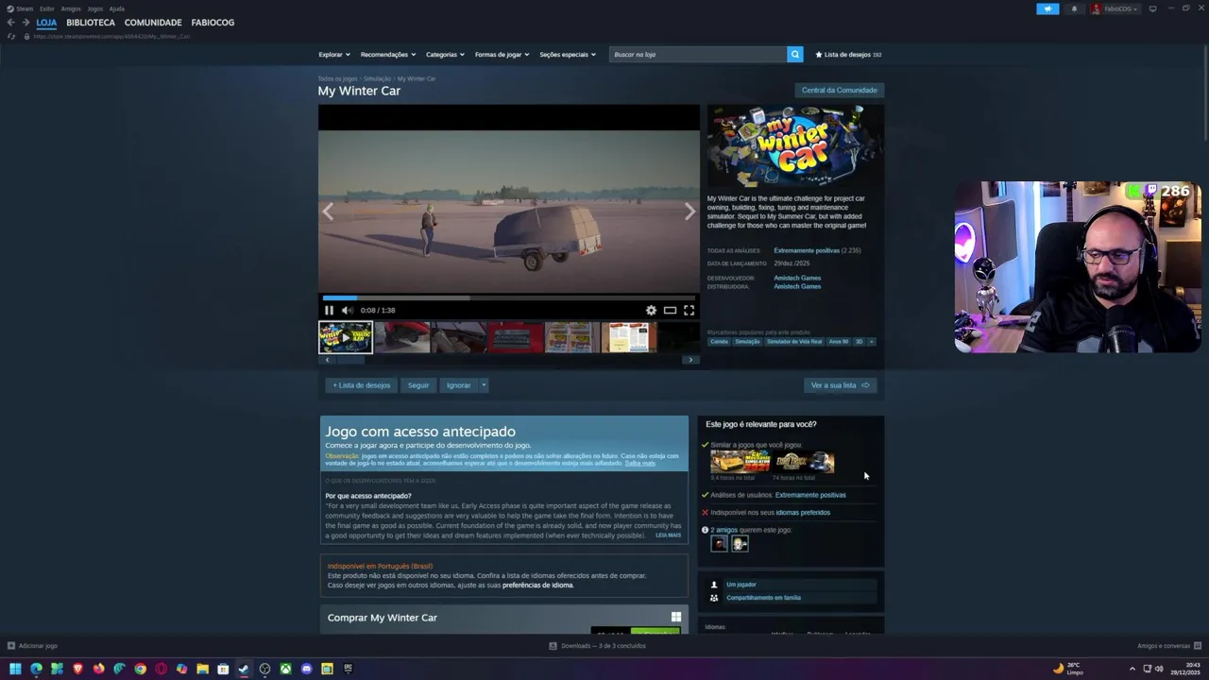Screen dimensions: 1209x680
Task: Expand the arrow beside Ignorar
Action: tap(484, 385)
